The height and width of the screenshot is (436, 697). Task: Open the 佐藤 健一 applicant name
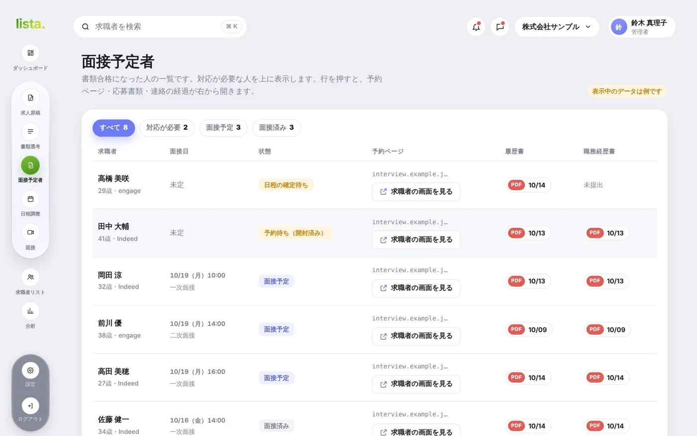[114, 420]
